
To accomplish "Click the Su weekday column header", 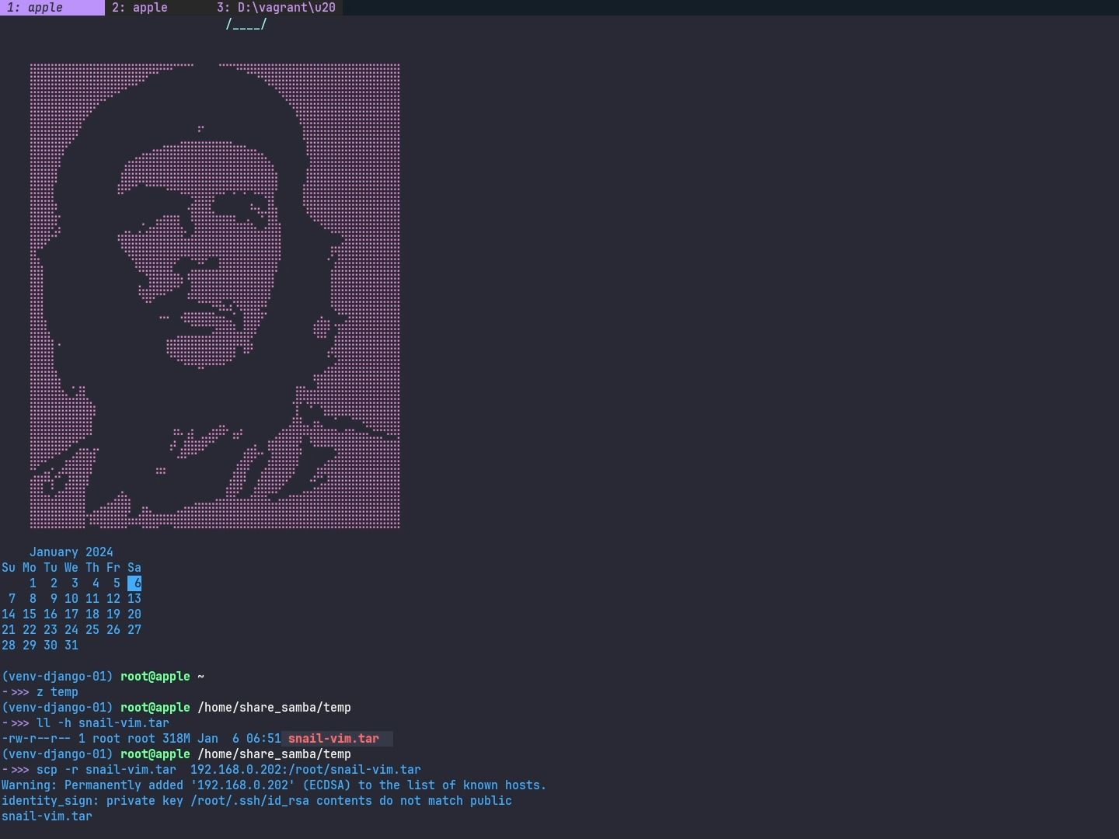I will point(9,568).
